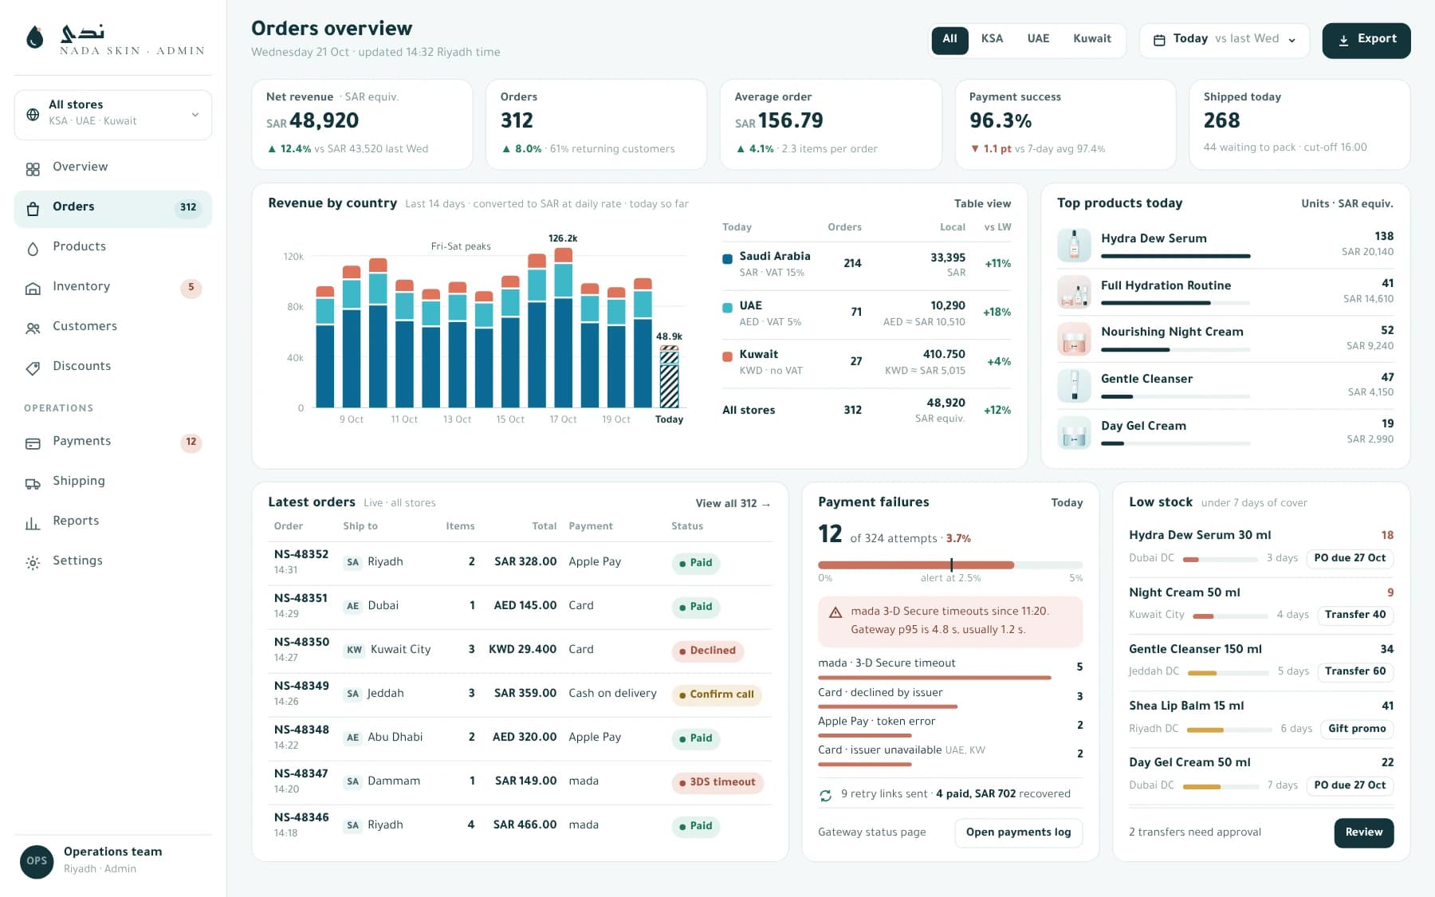Click the Reports bar chart icon
This screenshot has width=1435, height=897.
[x=33, y=523]
